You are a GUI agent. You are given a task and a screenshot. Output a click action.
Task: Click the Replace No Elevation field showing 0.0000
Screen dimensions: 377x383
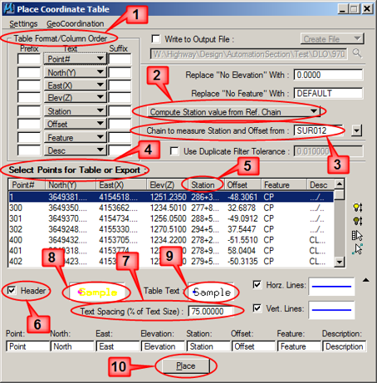click(328, 75)
